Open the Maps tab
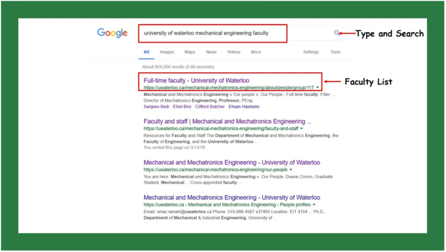Image resolution: width=446 pixels, height=252 pixels. click(x=190, y=52)
